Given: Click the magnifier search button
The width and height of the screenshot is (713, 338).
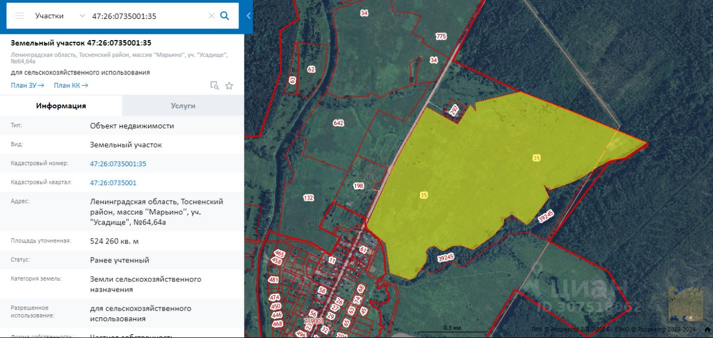Looking at the screenshot, I should pyautogui.click(x=225, y=16).
